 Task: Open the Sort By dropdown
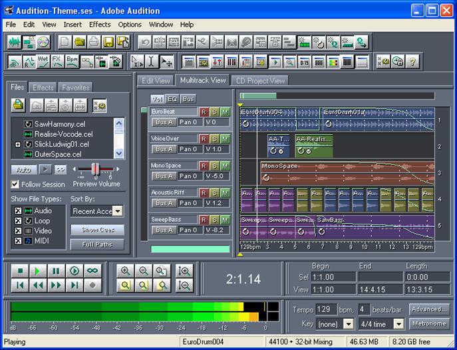coord(118,211)
